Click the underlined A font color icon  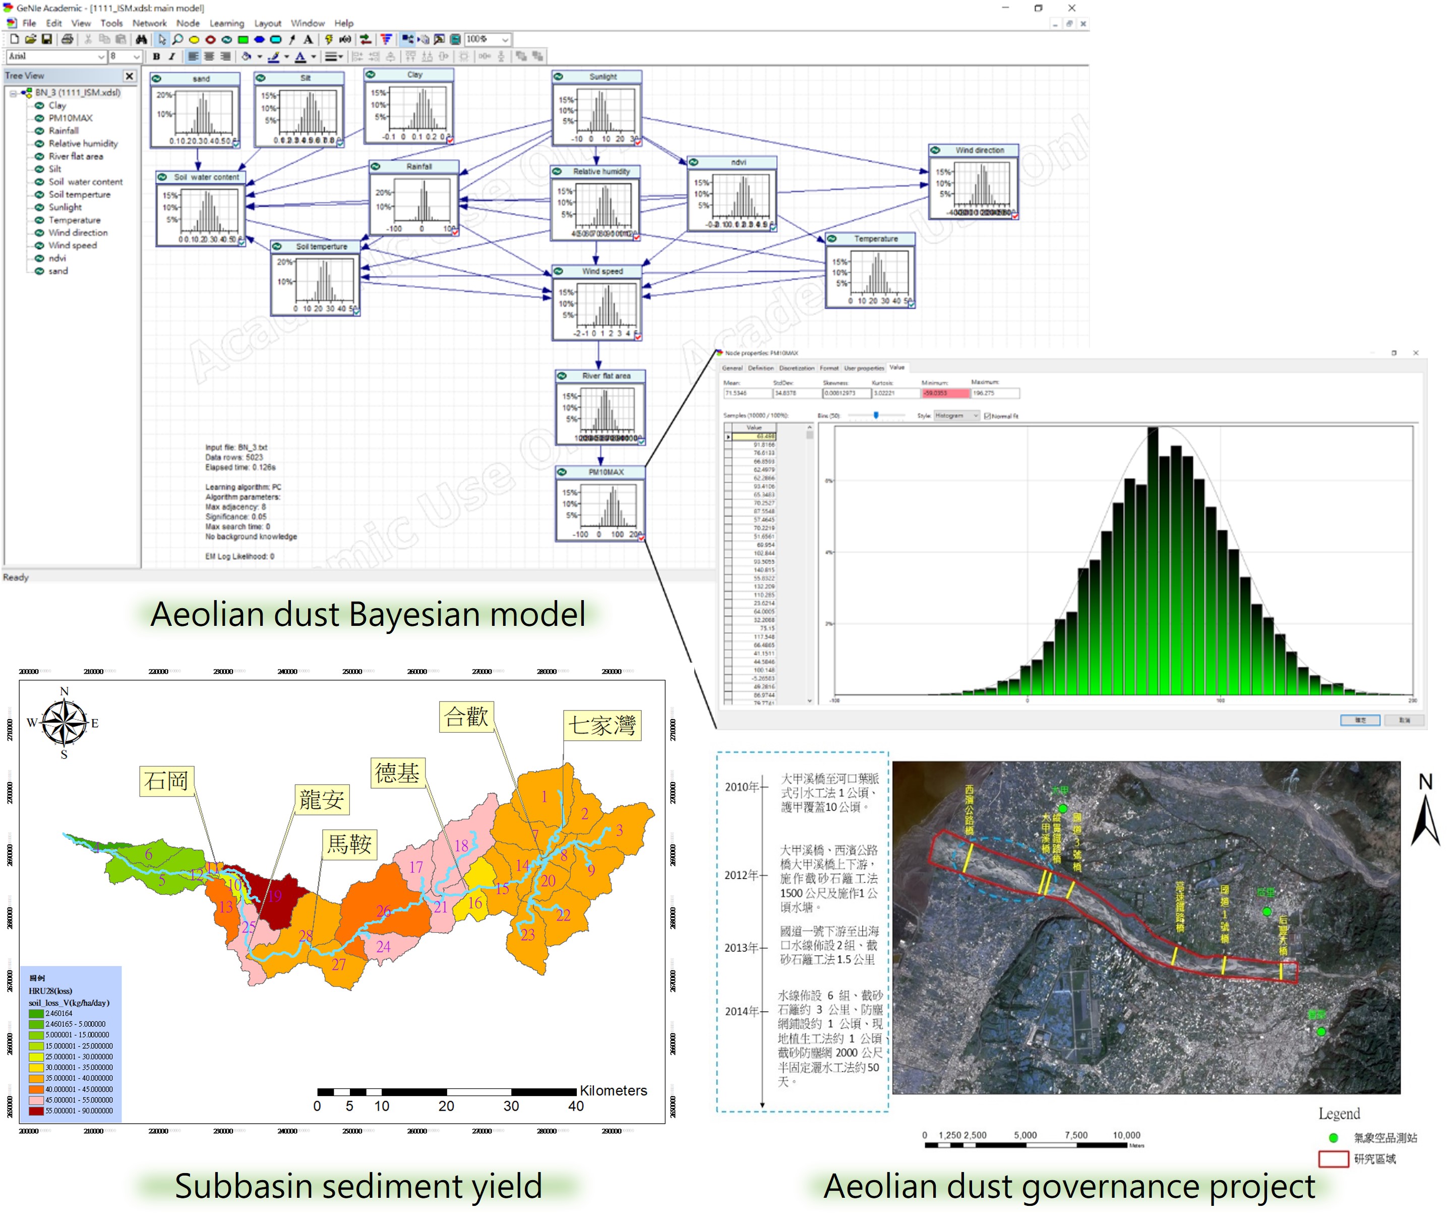click(300, 56)
